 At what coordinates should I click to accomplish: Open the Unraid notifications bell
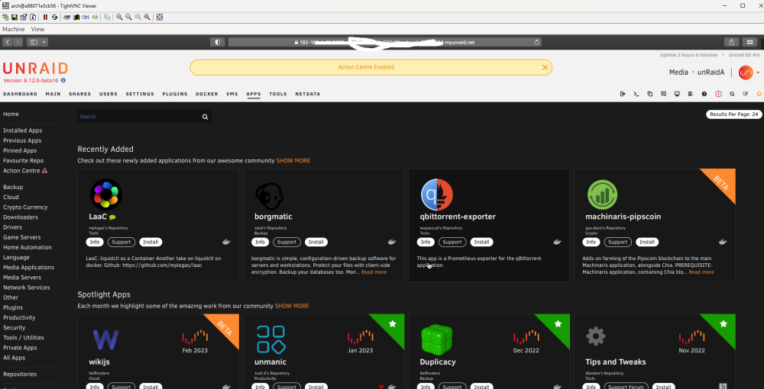pyautogui.click(x=759, y=94)
